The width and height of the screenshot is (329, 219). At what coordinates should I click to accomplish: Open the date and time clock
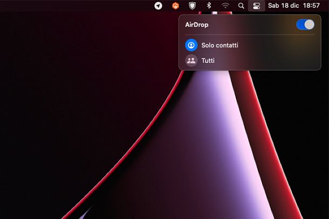(294, 5)
